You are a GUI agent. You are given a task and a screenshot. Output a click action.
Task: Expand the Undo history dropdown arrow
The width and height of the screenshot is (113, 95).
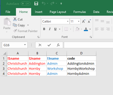point(47,4)
